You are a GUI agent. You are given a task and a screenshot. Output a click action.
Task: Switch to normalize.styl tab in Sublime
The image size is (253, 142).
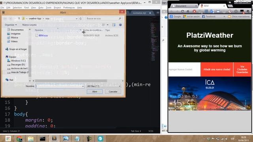140,13
